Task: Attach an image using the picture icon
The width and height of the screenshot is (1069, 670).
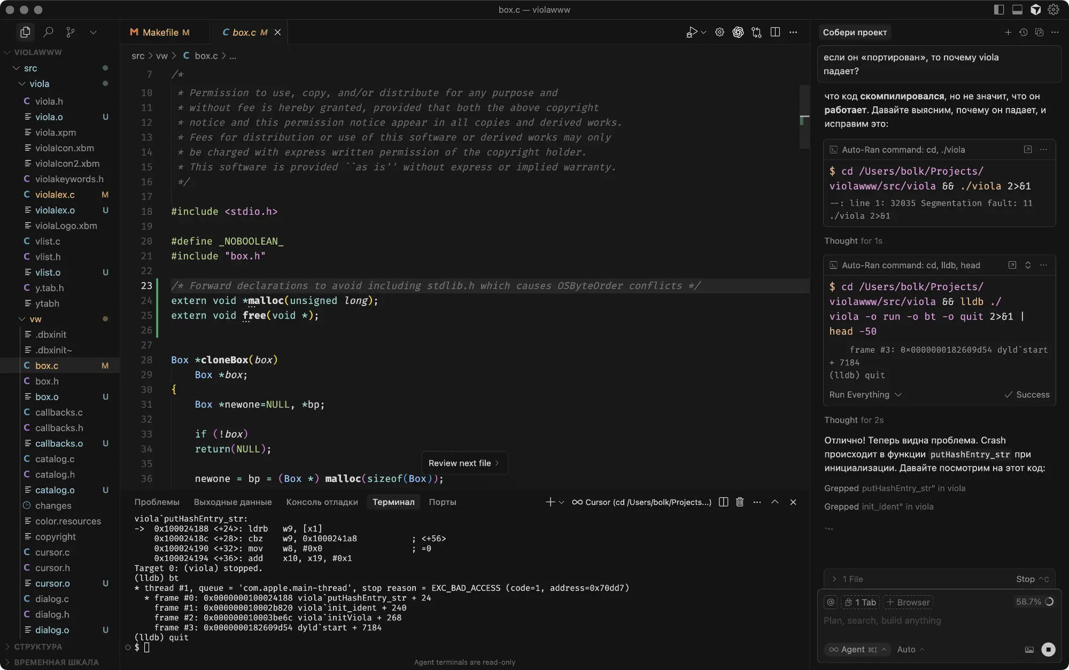Action: coord(1029,649)
